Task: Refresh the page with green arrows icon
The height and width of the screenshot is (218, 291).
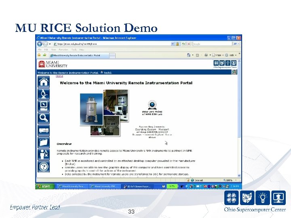Action: (x=183, y=44)
